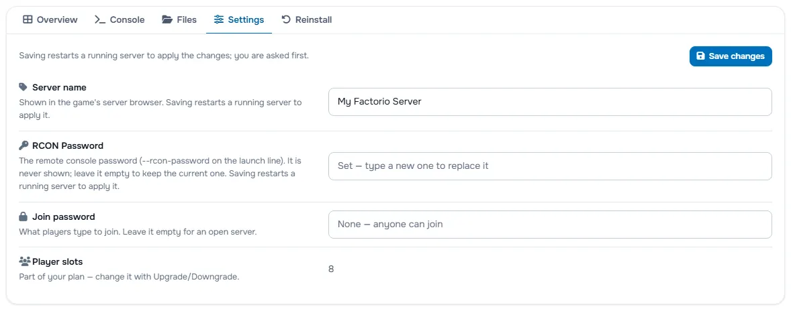Click the people icon beside Player slots
791x311 pixels.
tap(25, 261)
